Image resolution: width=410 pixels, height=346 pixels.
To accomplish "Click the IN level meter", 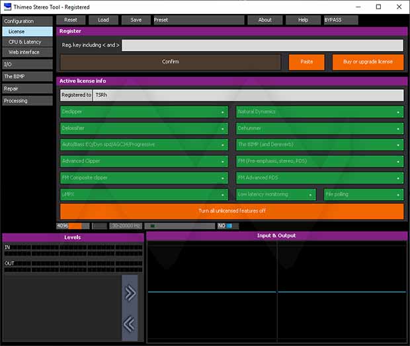I will click(73, 250).
